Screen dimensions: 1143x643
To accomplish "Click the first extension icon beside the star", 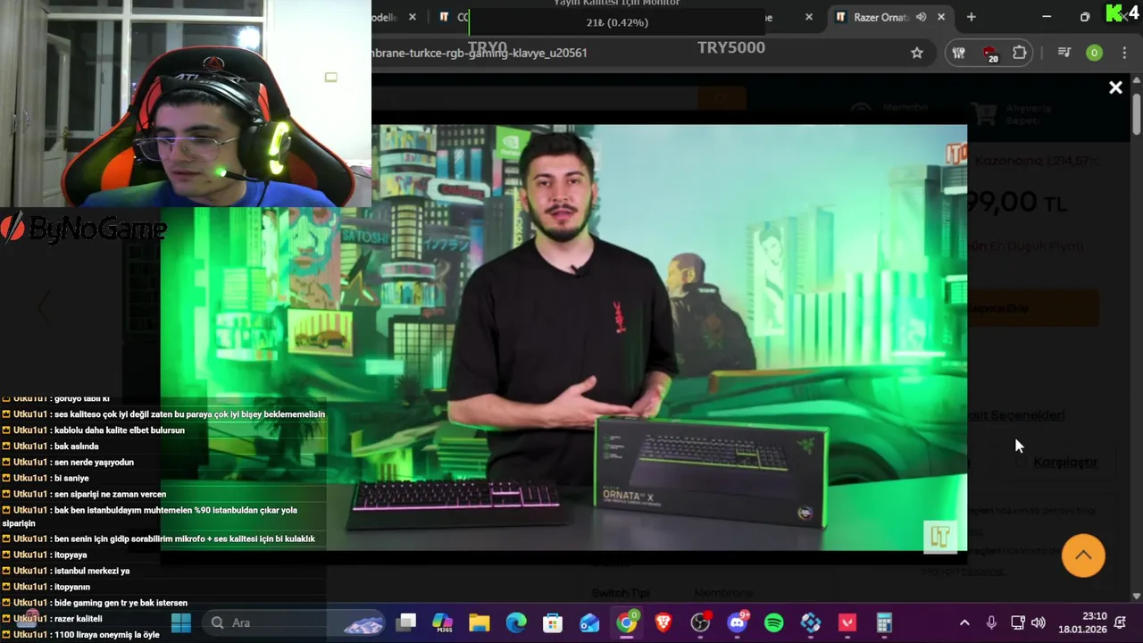I will 959,53.
